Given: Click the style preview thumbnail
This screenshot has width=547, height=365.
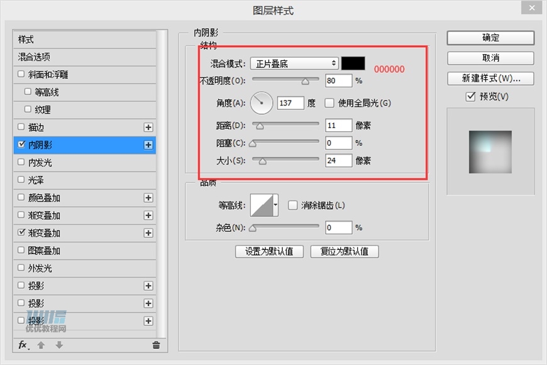Looking at the screenshot, I should pos(490,152).
